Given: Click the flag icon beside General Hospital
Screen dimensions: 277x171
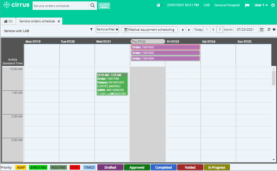Looking at the screenshot, I should pos(247,5).
